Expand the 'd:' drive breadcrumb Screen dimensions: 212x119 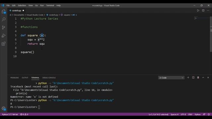pyautogui.click(x=11, y=15)
